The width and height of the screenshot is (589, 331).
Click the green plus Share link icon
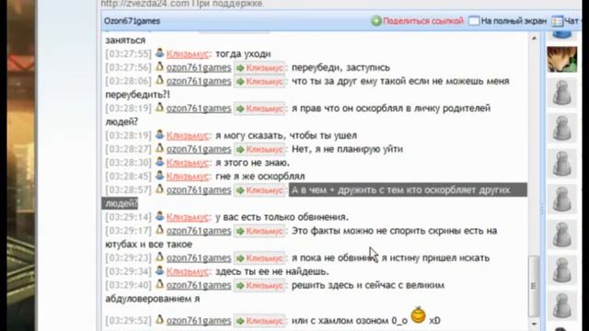pyautogui.click(x=376, y=21)
